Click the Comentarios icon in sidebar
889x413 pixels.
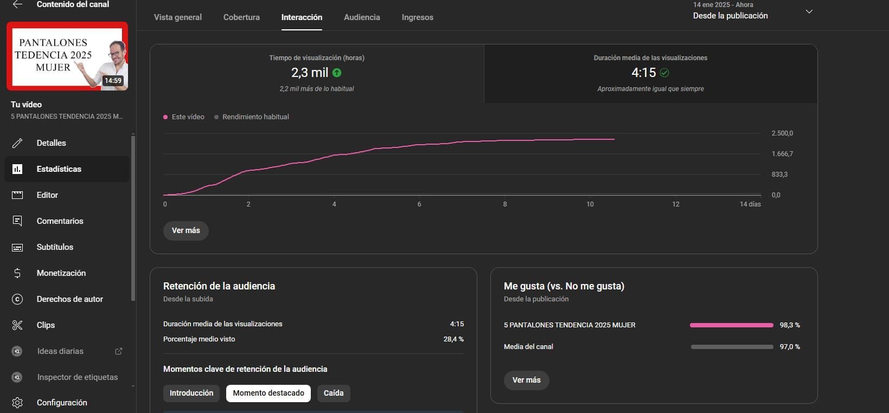[x=17, y=221]
